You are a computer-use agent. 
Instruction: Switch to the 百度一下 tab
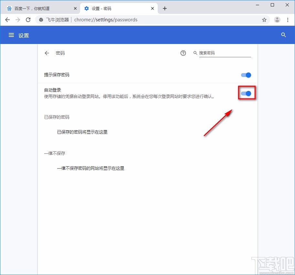(x=39, y=8)
